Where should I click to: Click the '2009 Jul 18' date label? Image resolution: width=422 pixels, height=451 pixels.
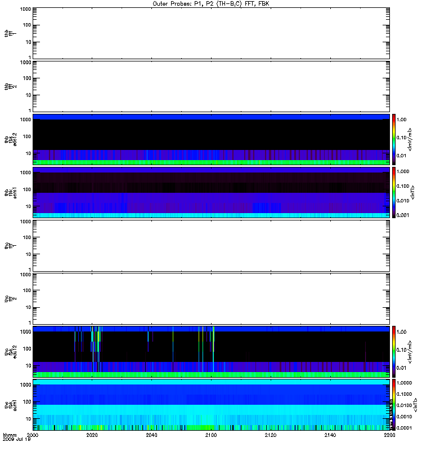[x=17, y=440]
